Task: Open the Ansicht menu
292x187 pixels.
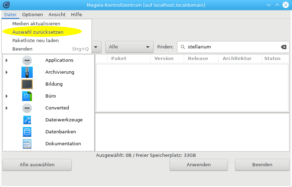Action: (x=57, y=14)
